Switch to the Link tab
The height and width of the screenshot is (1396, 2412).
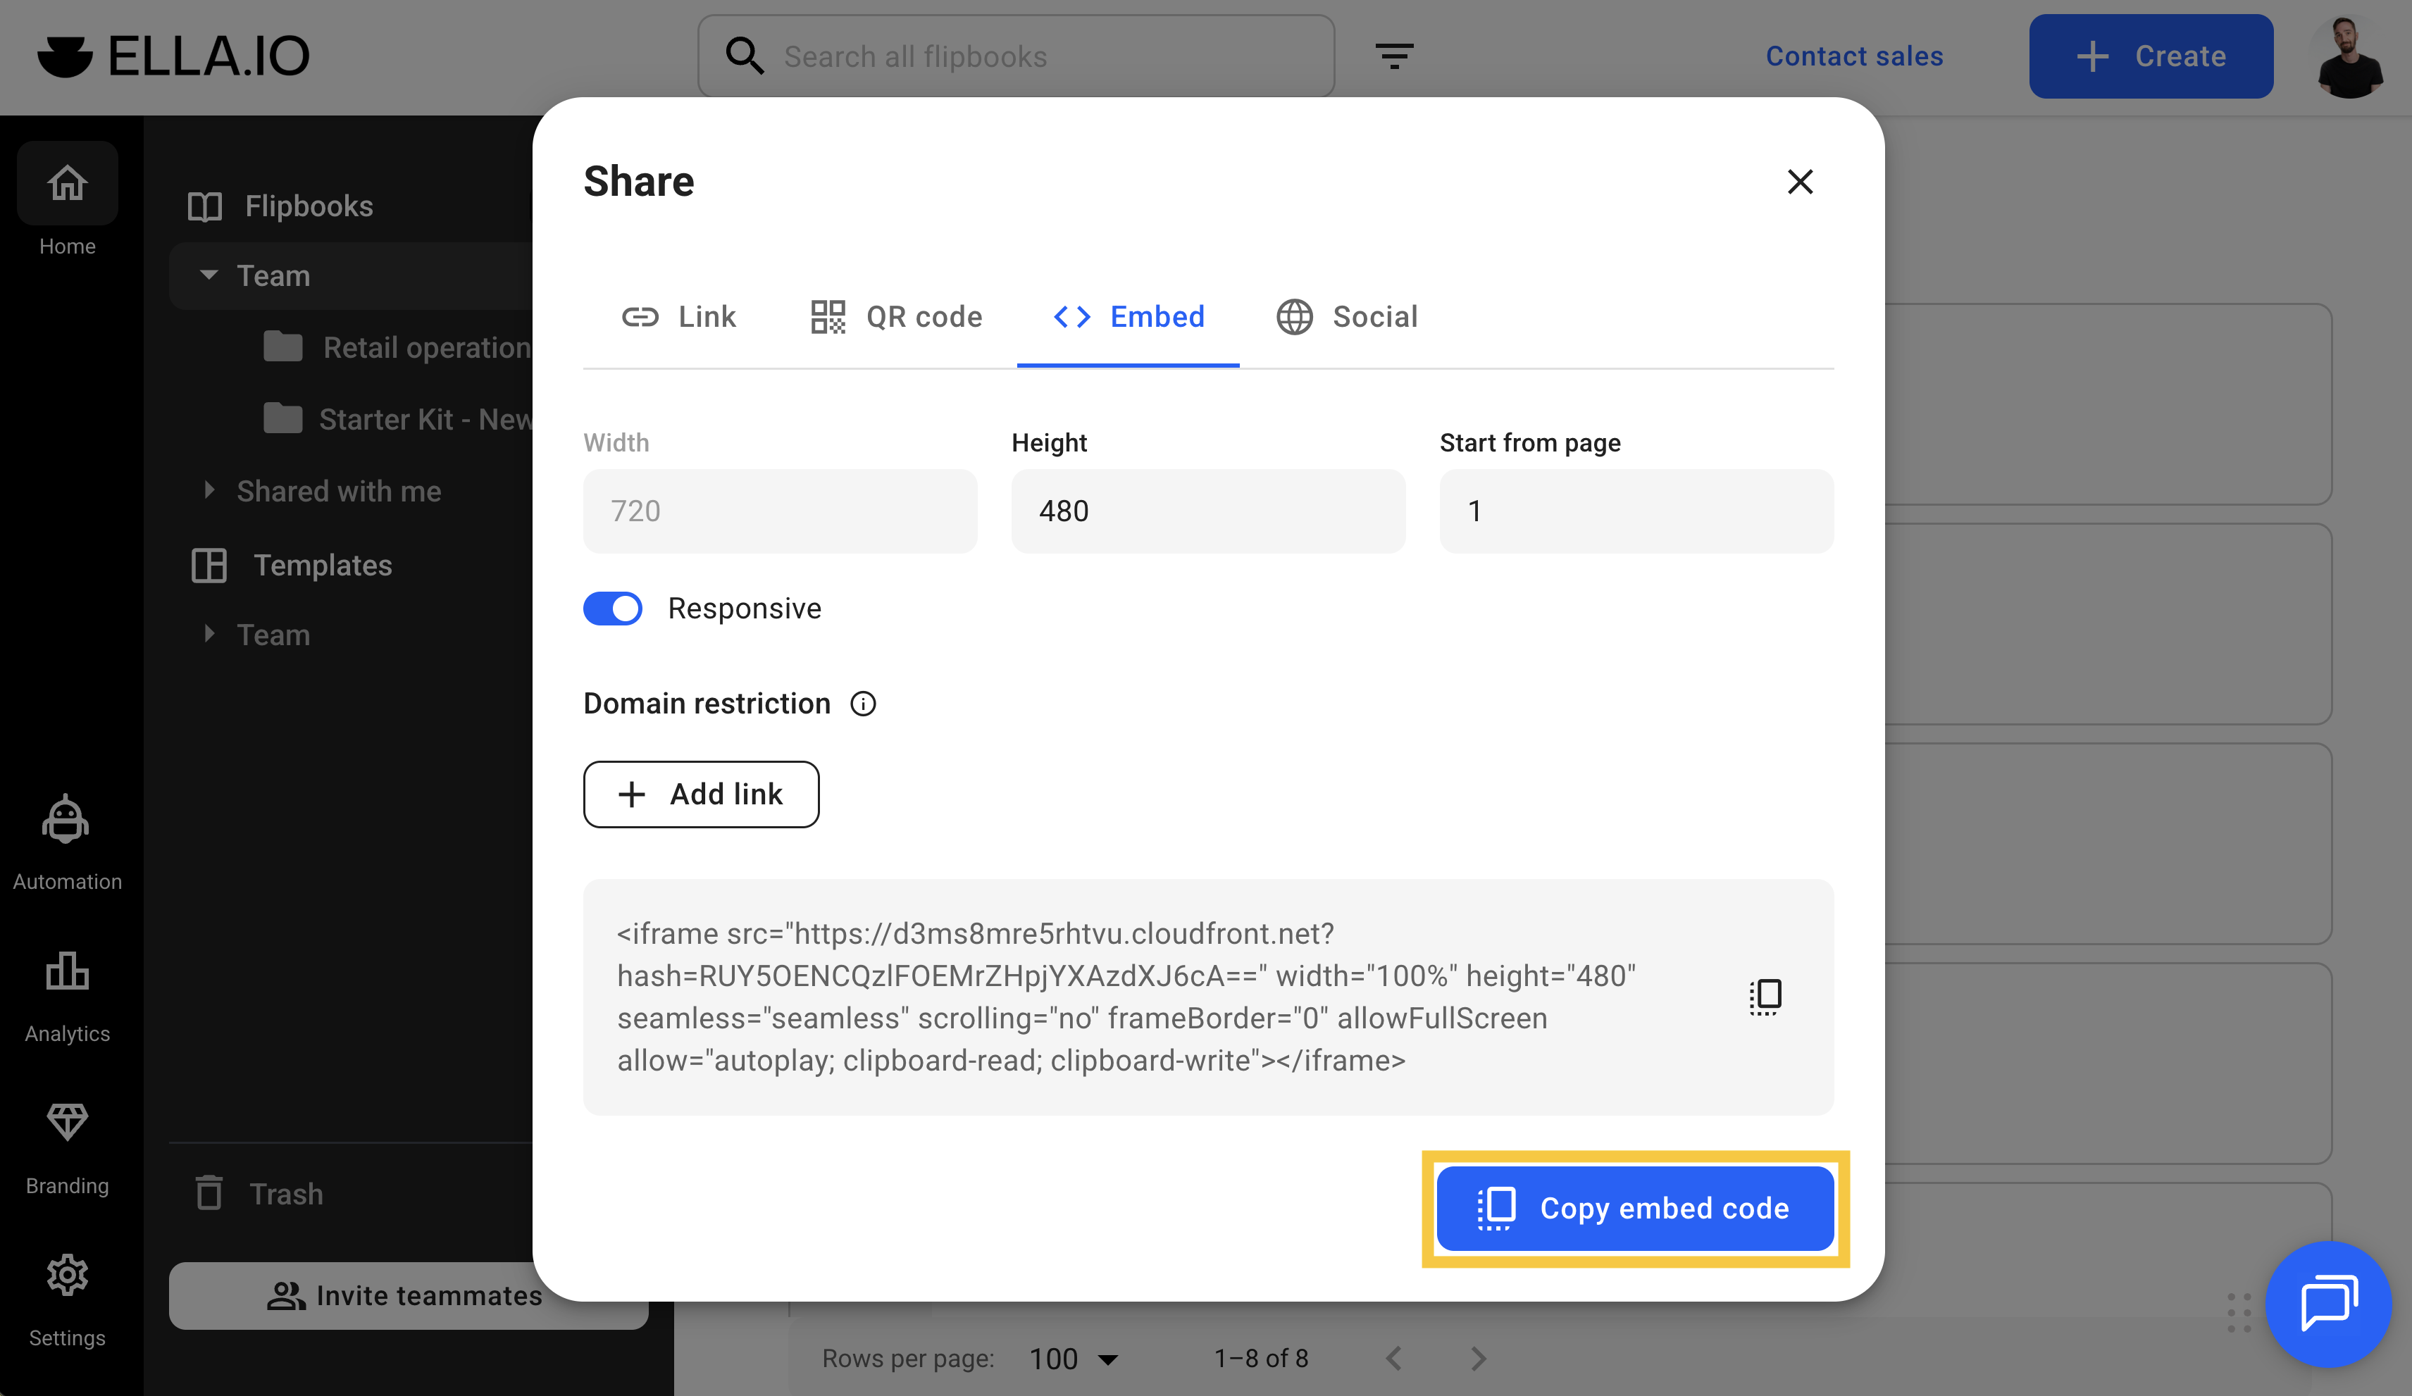pos(678,317)
